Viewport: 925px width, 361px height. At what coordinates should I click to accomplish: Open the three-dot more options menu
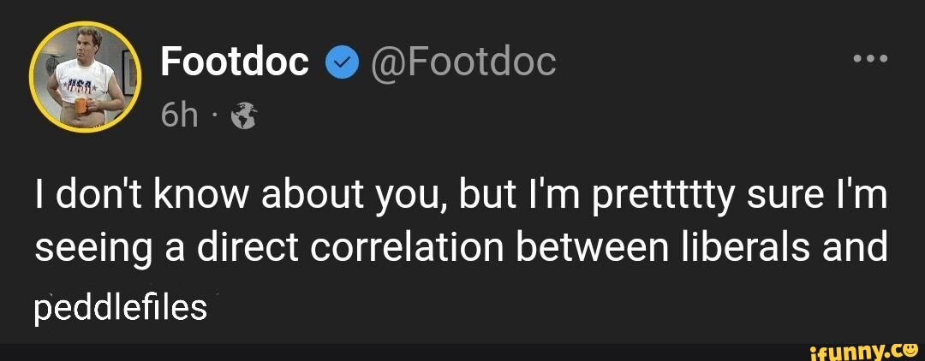[x=872, y=60]
